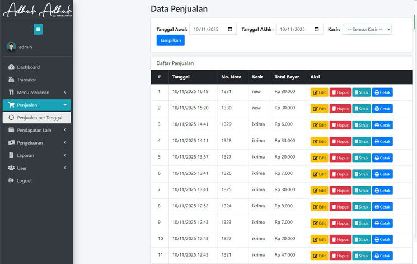This screenshot has height=264, width=417.
Task: Click the Tampilkan button
Action: coord(170,40)
